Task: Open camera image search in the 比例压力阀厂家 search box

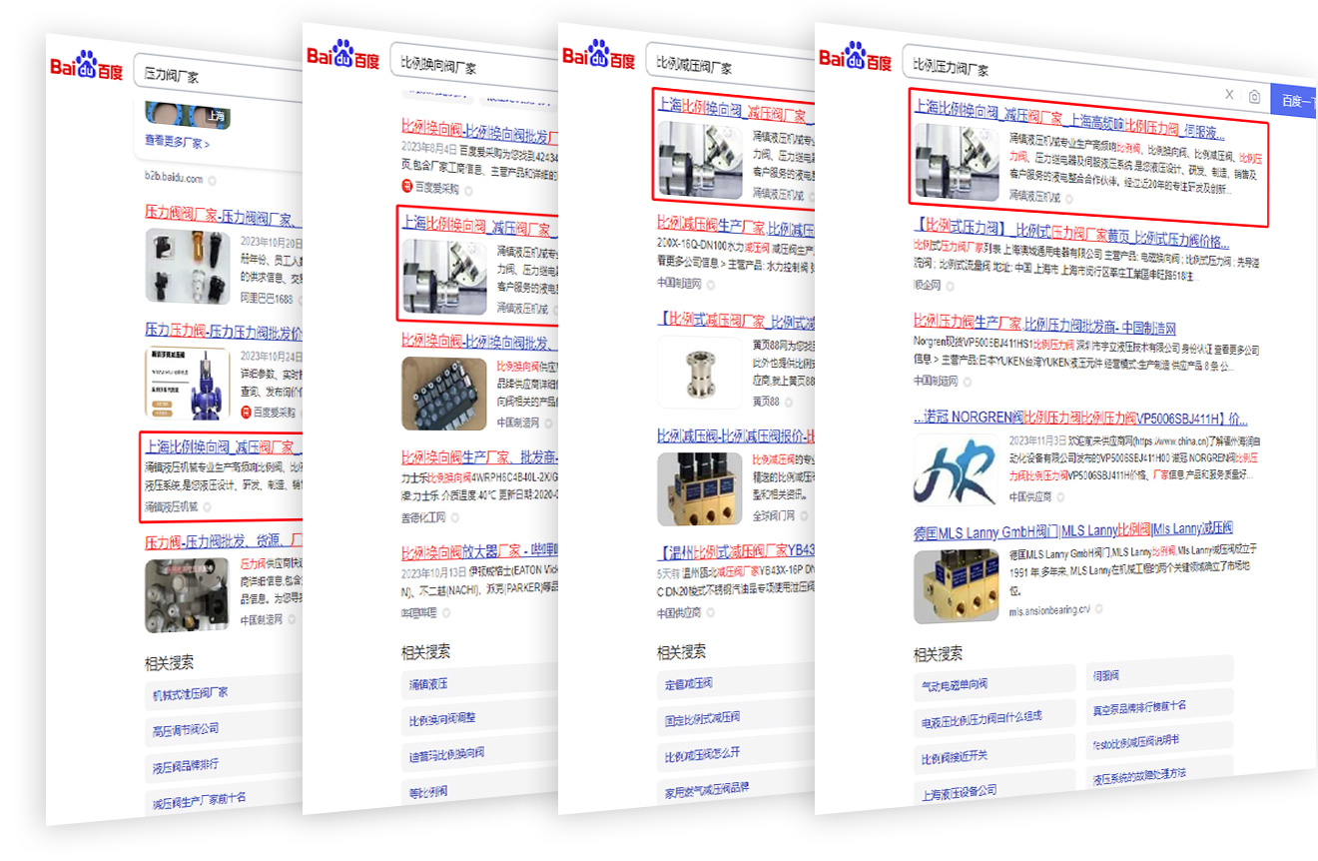Action: click(1255, 97)
